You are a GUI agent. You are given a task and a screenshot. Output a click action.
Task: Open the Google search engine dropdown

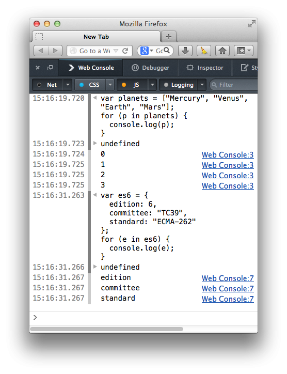(x=146, y=51)
